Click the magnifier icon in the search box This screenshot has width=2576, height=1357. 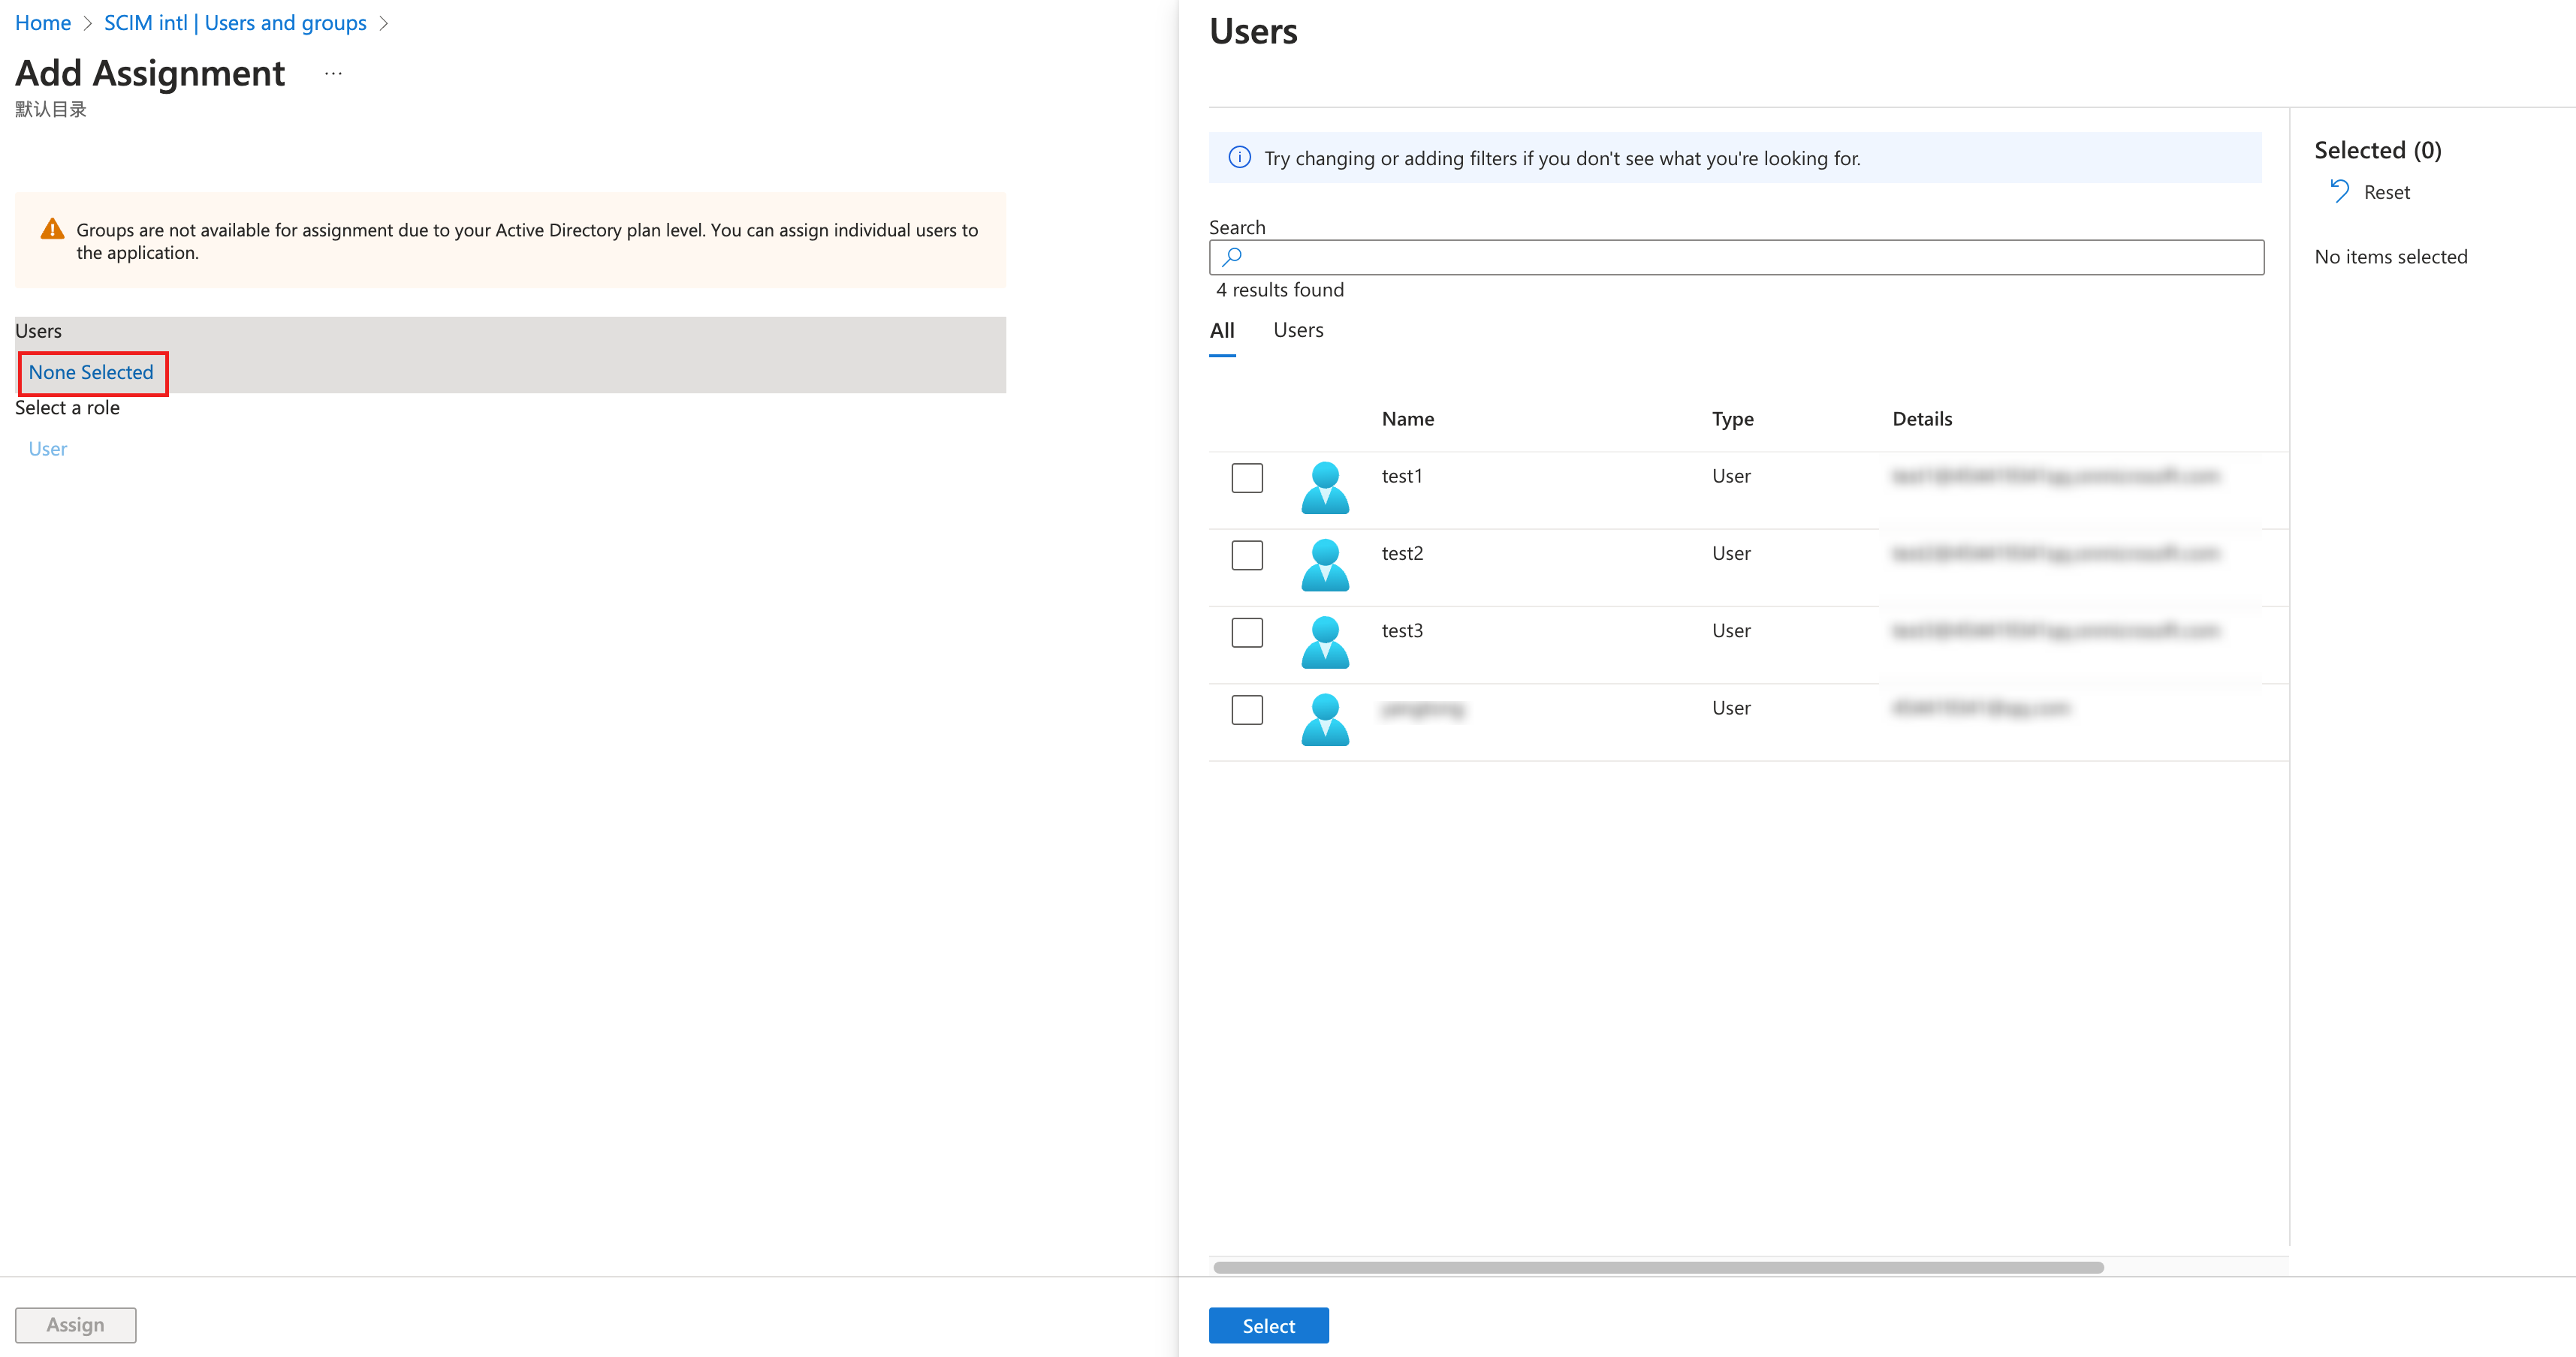[1232, 257]
